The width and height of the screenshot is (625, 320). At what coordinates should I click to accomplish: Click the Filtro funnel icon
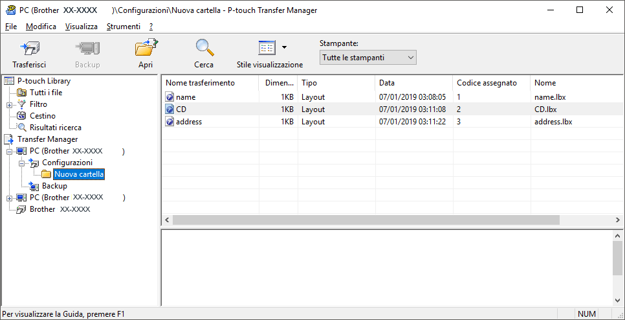(x=21, y=104)
